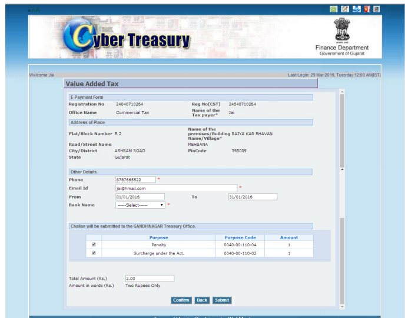Screen dimensions: 408x318
Task: Click the form's vertical scrollbar thumb
Action: tap(342, 130)
